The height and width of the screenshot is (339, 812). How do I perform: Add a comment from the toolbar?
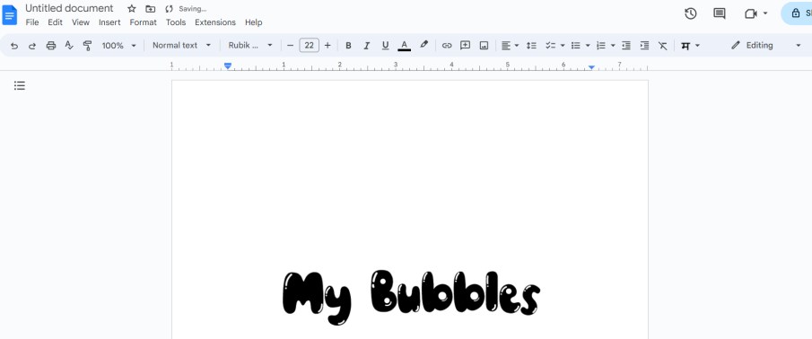(x=465, y=46)
